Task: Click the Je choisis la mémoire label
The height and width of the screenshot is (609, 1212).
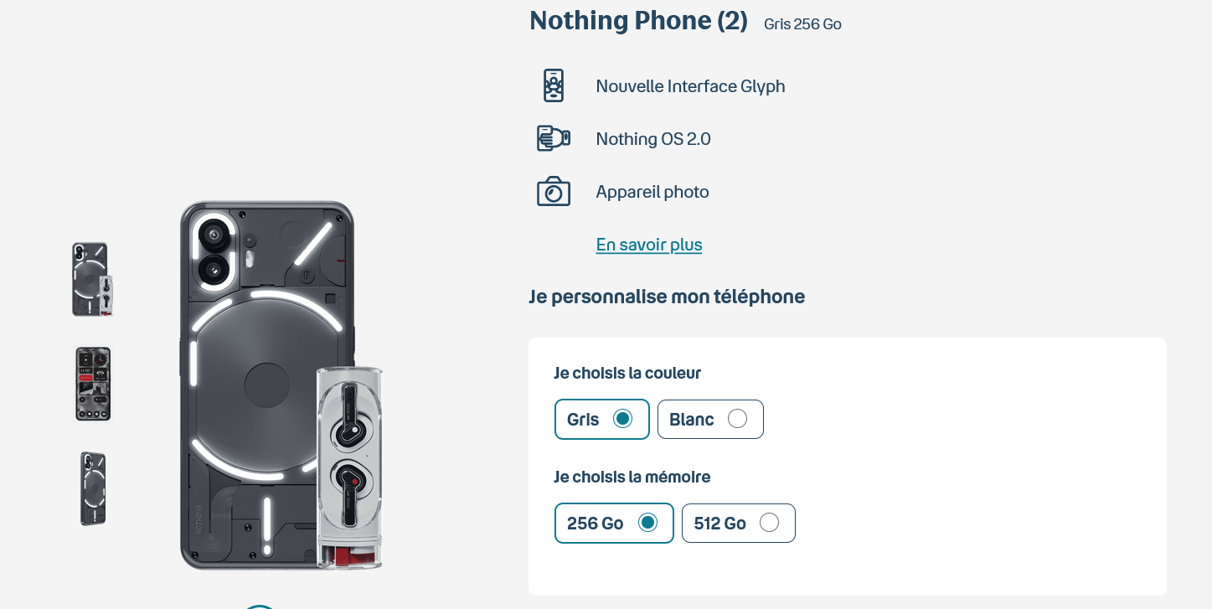Action: pyautogui.click(x=632, y=477)
